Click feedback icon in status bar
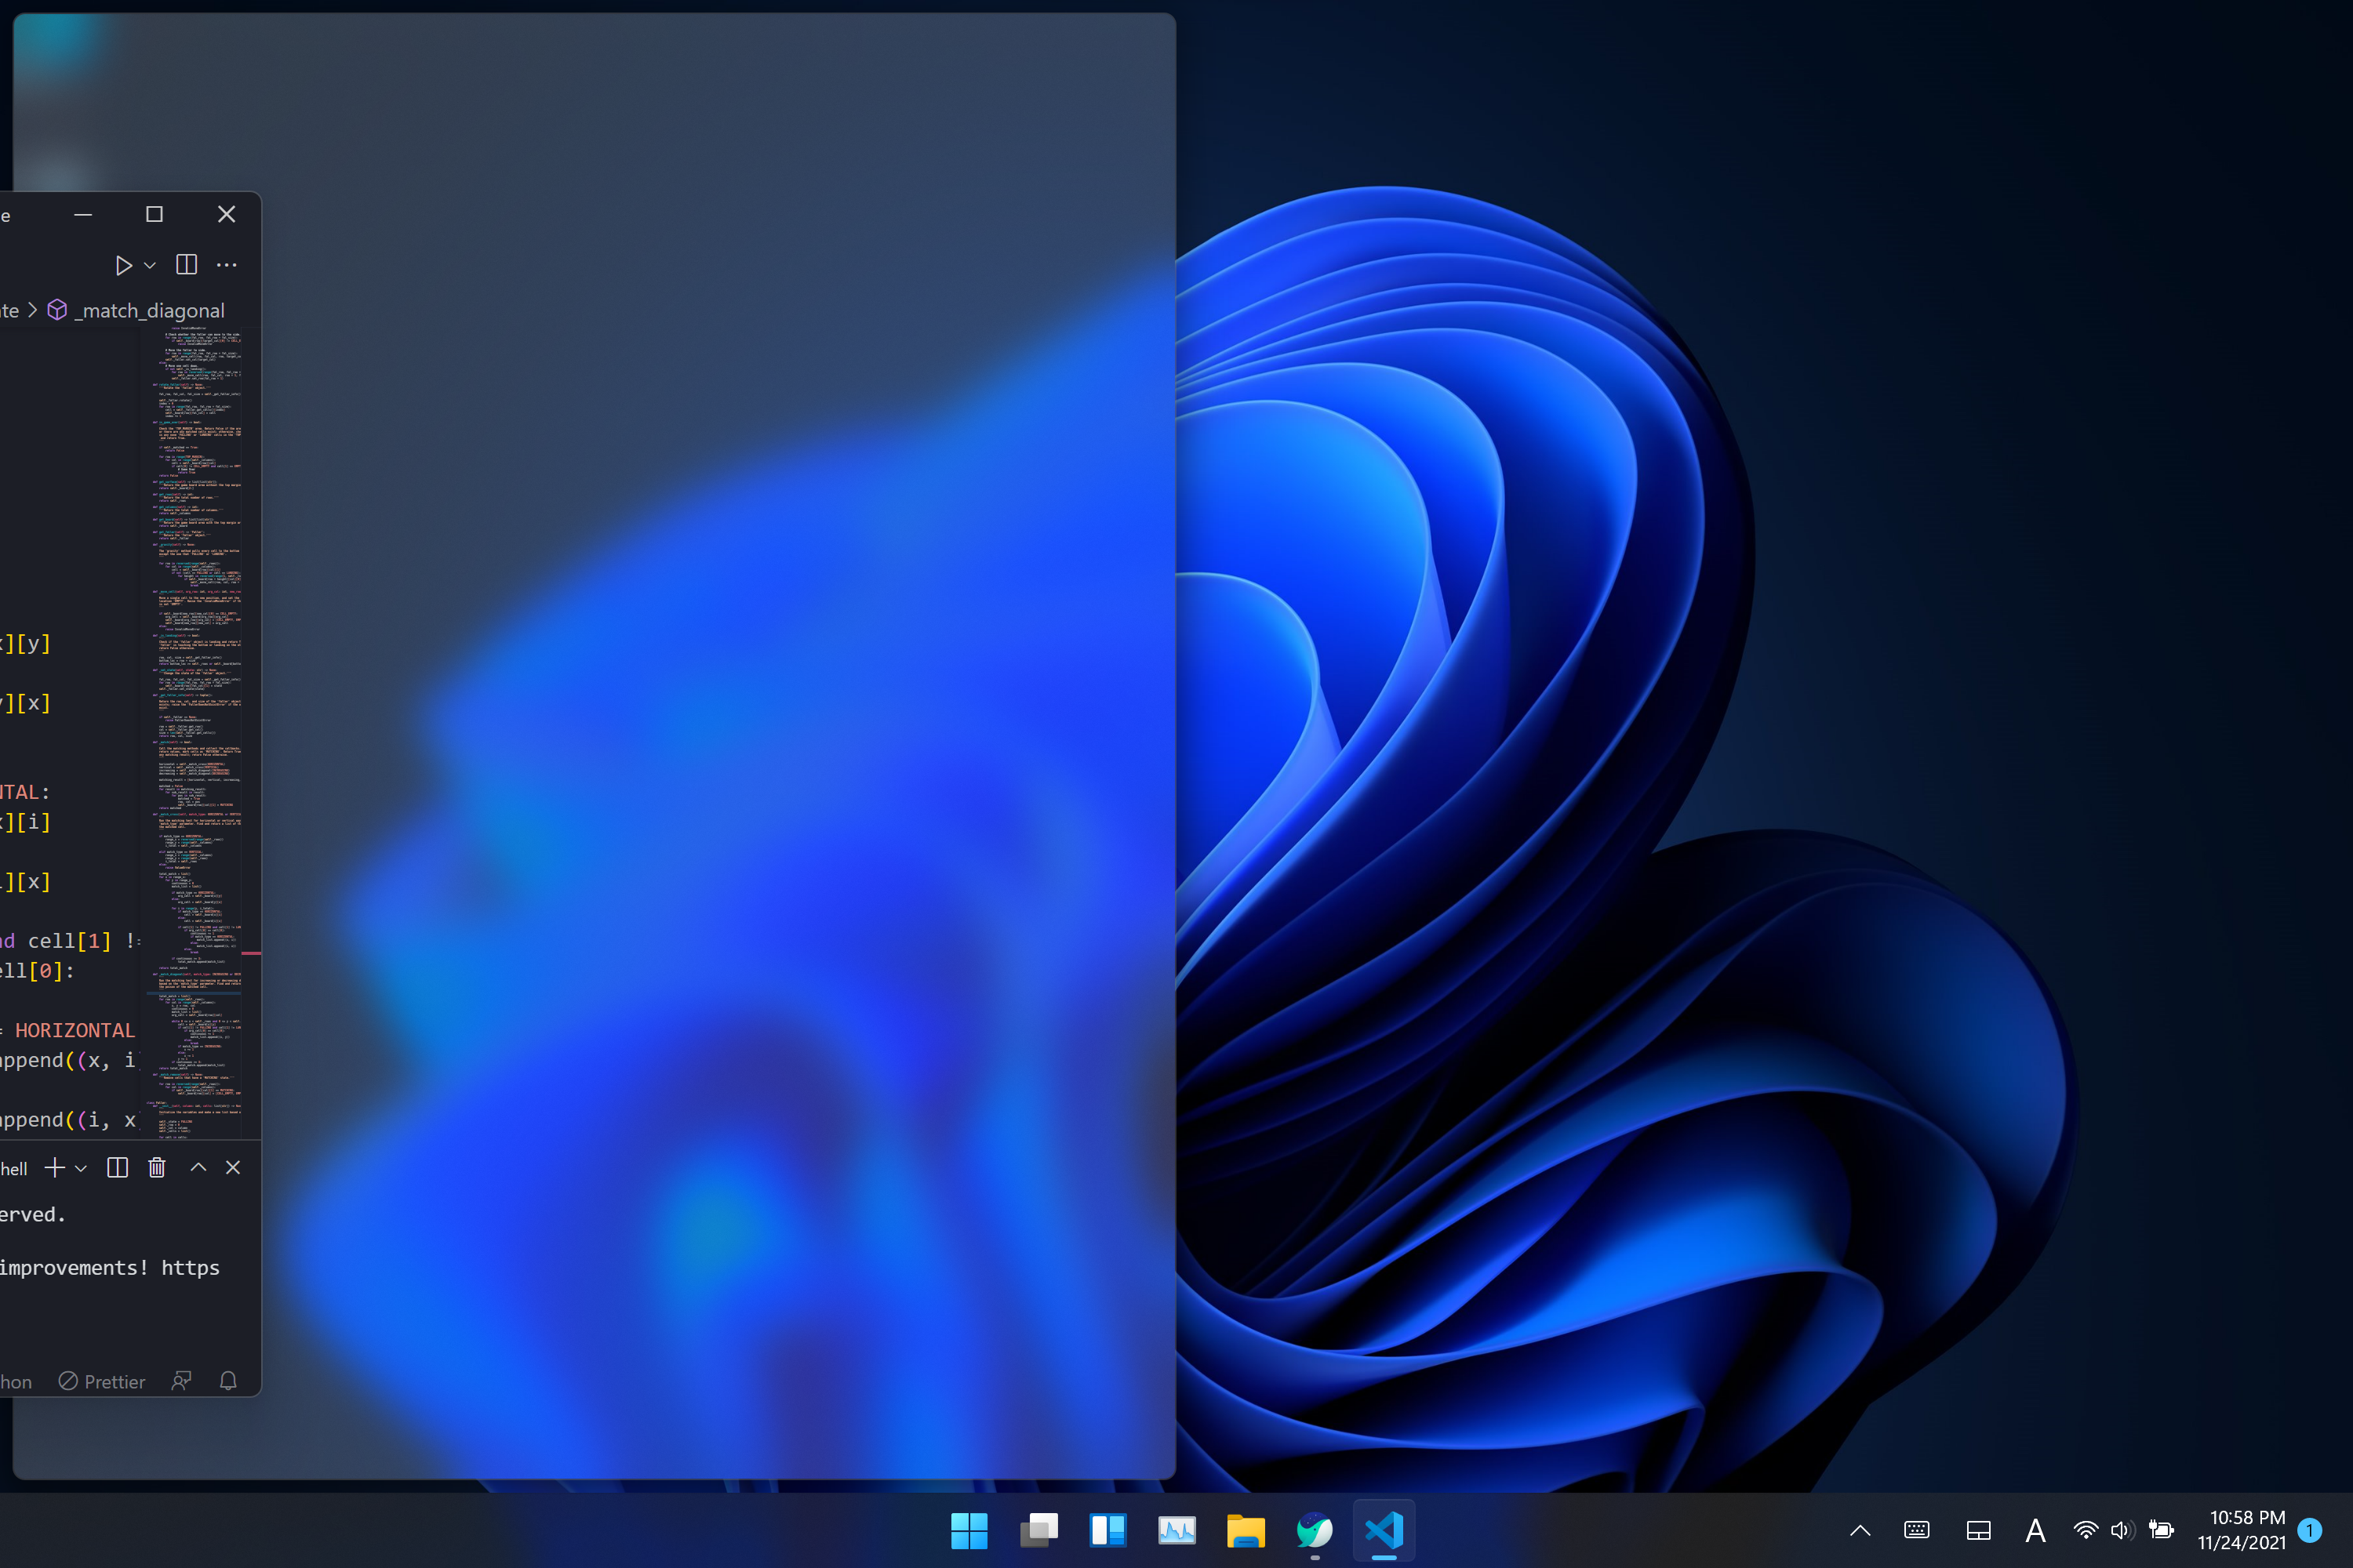This screenshot has width=2353, height=1568. pyautogui.click(x=181, y=1381)
